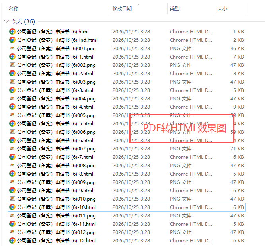Select file name 申请书 (6)-4.html
Image resolution: width=265 pixels, height=246 pixels.
(x=55, y=107)
